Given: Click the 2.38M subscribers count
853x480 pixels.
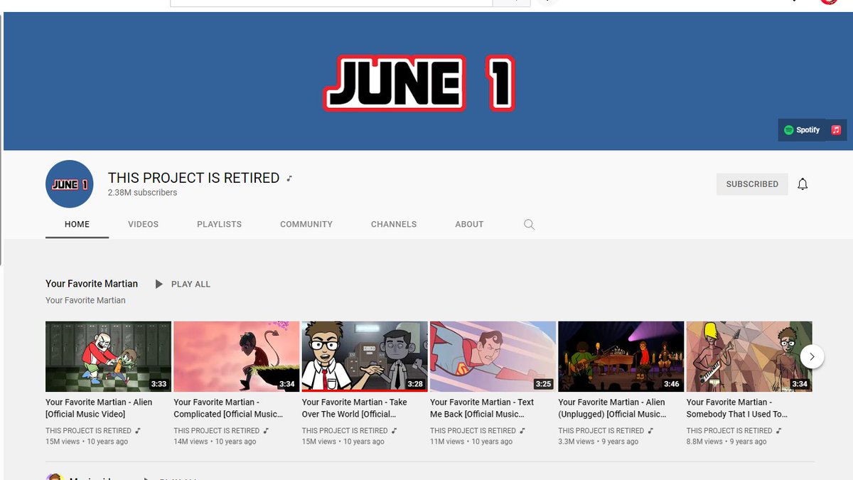Looking at the screenshot, I should click(x=142, y=193).
